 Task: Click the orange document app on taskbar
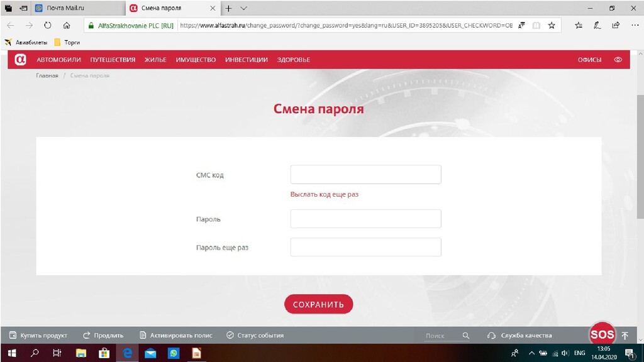(x=197, y=353)
